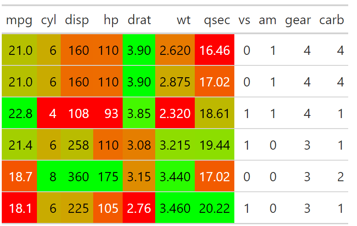The image size is (357, 226).
Task: Select the carb column header
Action: click(x=331, y=20)
